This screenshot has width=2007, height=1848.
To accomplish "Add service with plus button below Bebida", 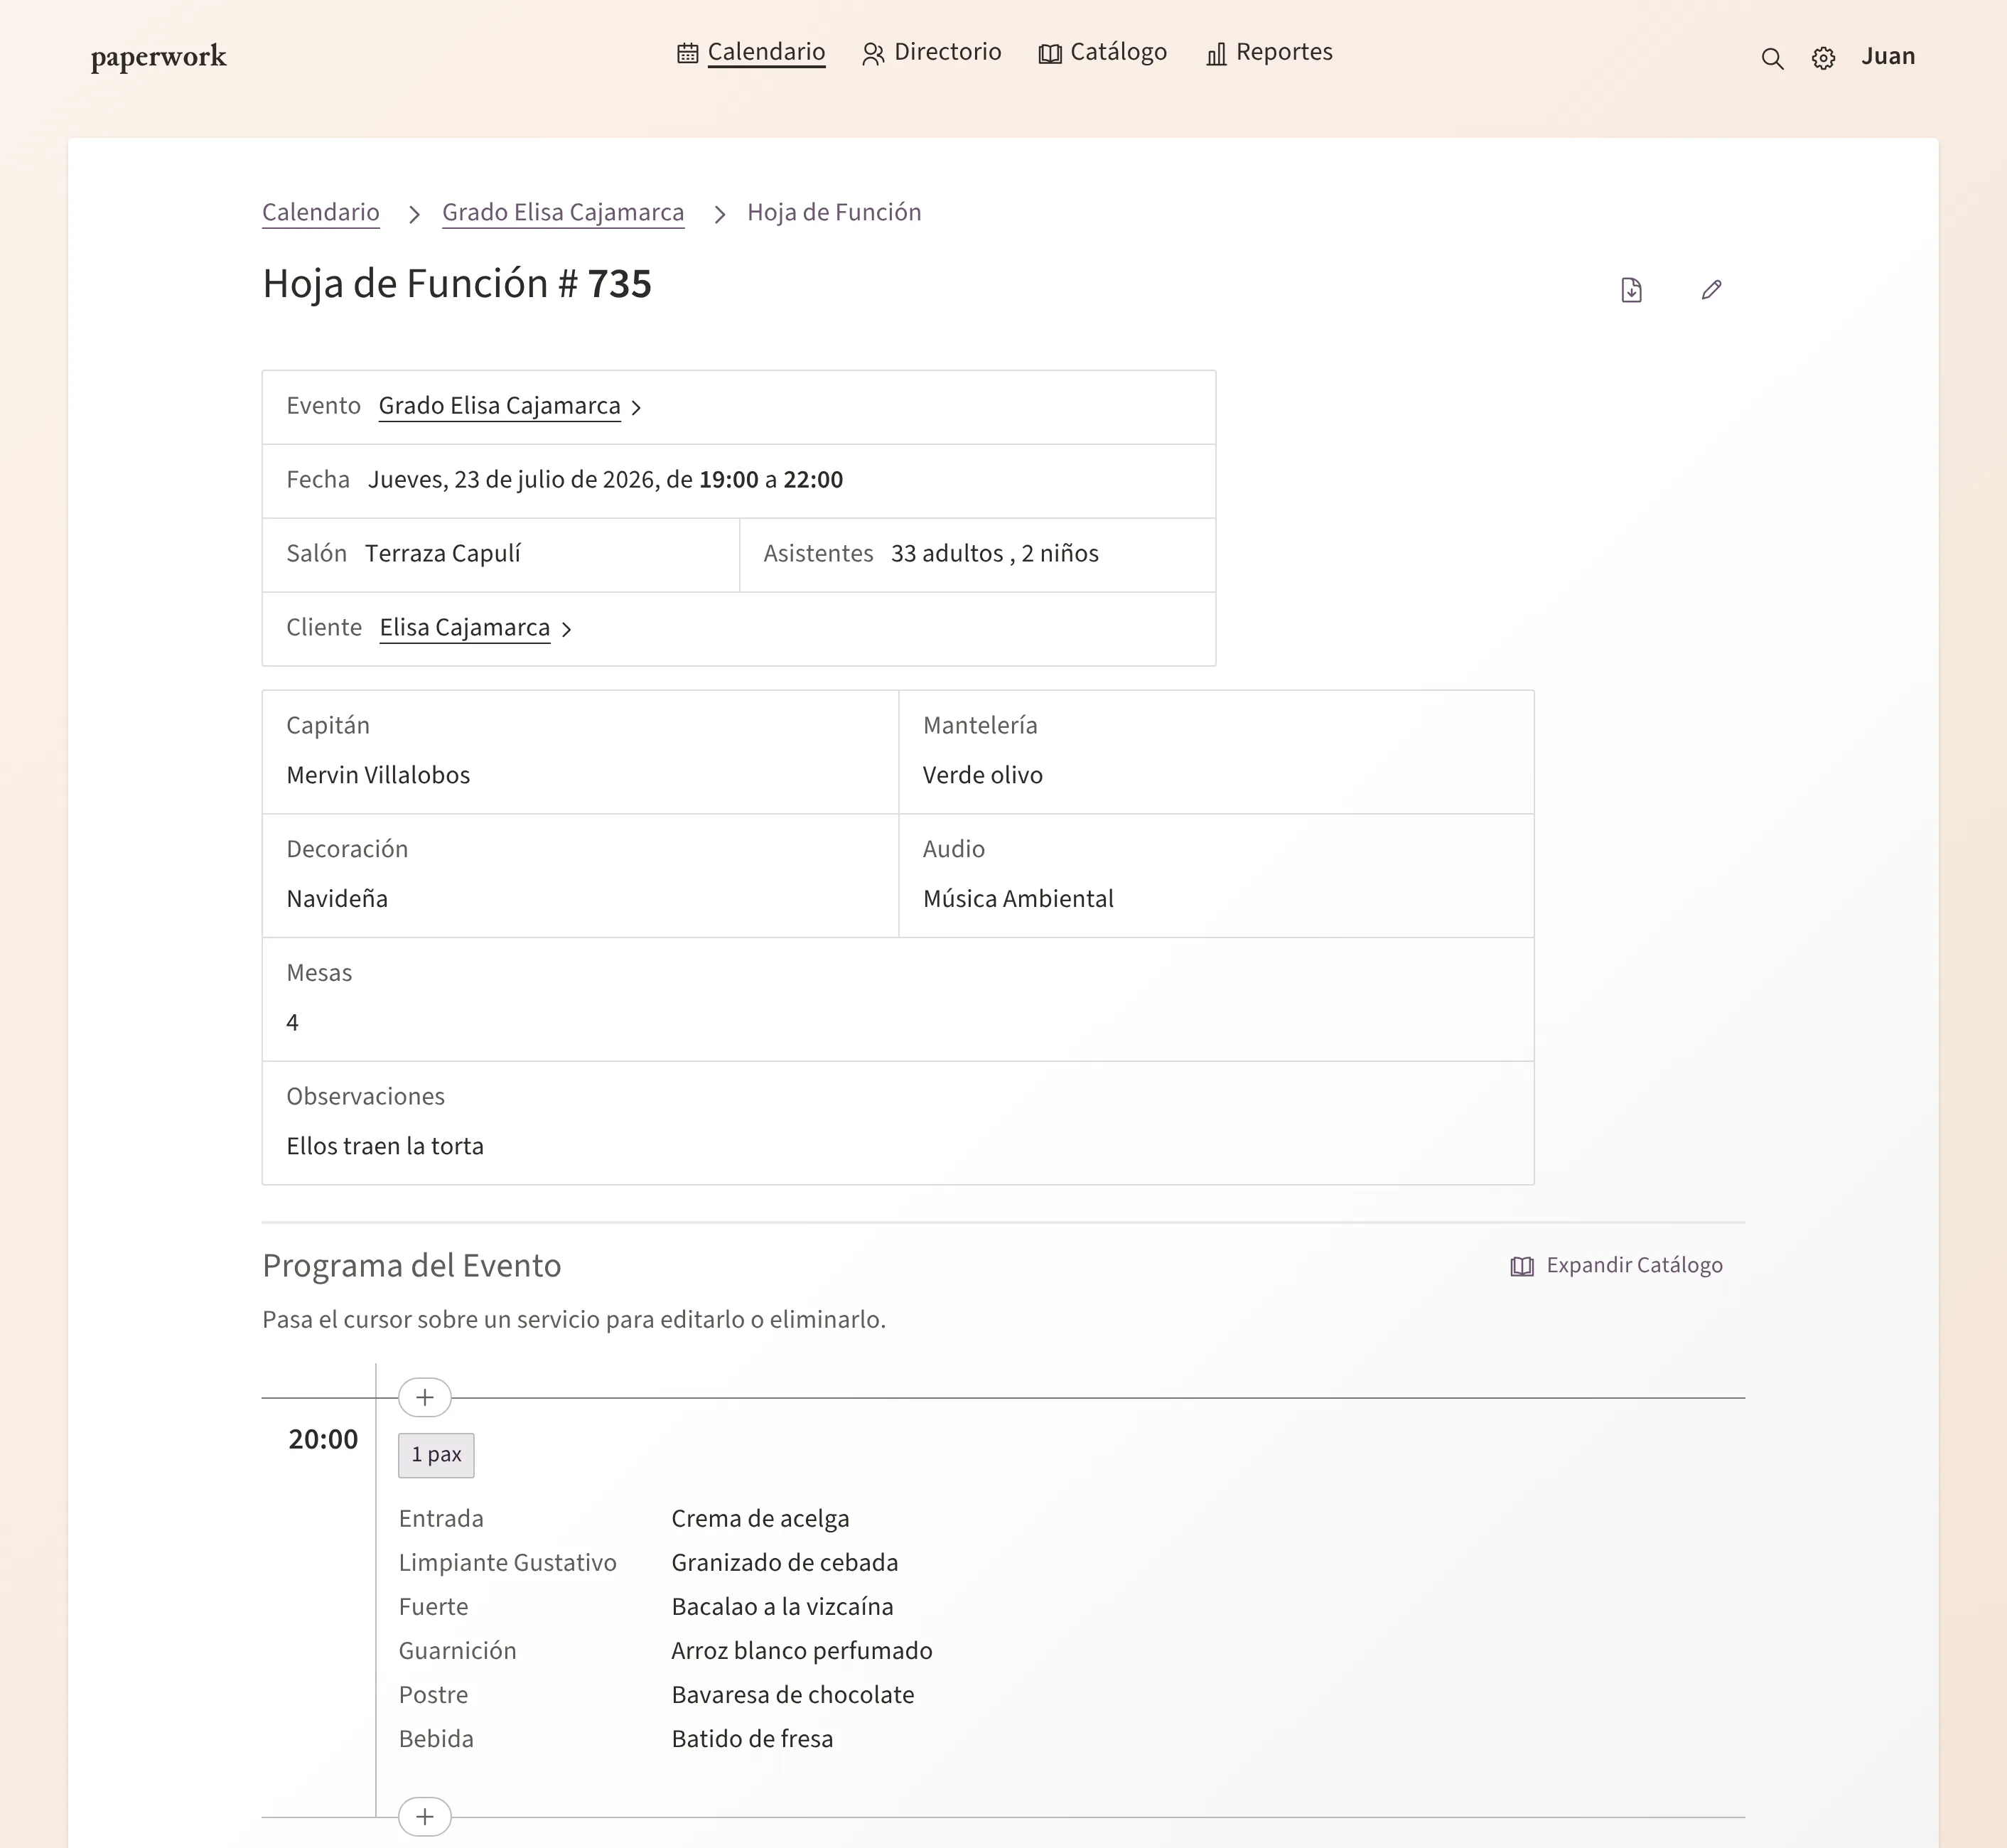I will tap(425, 1816).
